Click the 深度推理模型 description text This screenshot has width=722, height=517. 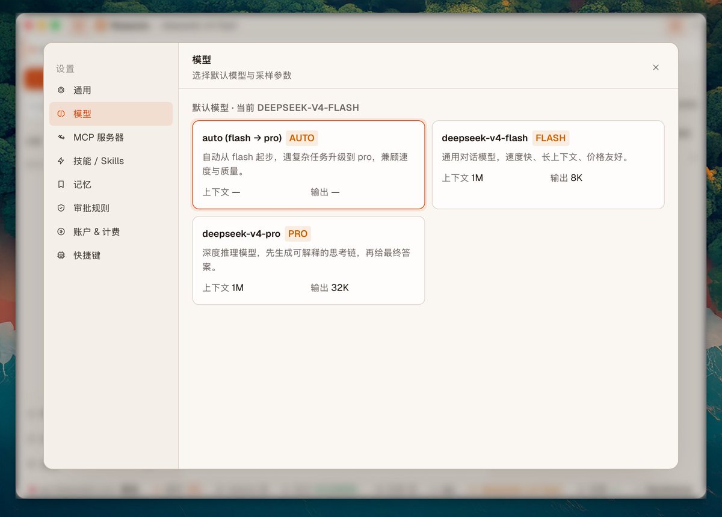(307, 260)
